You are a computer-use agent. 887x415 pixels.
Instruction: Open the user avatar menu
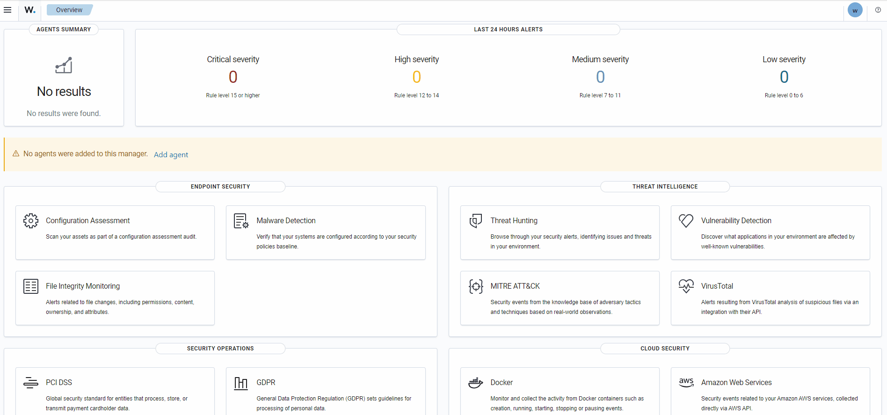tap(855, 10)
